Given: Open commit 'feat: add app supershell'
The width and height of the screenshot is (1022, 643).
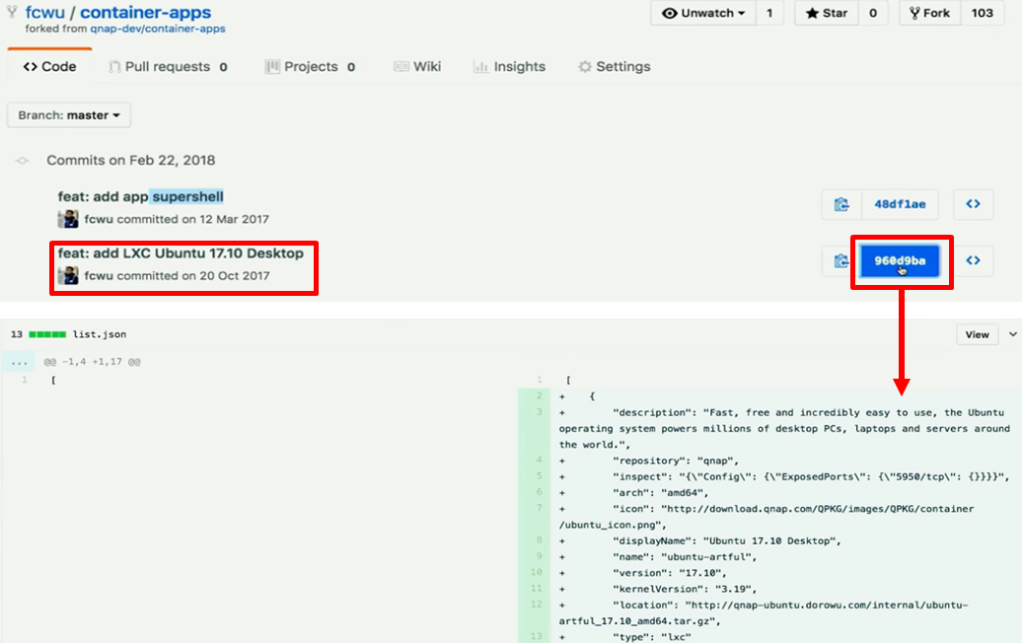Looking at the screenshot, I should pos(140,196).
